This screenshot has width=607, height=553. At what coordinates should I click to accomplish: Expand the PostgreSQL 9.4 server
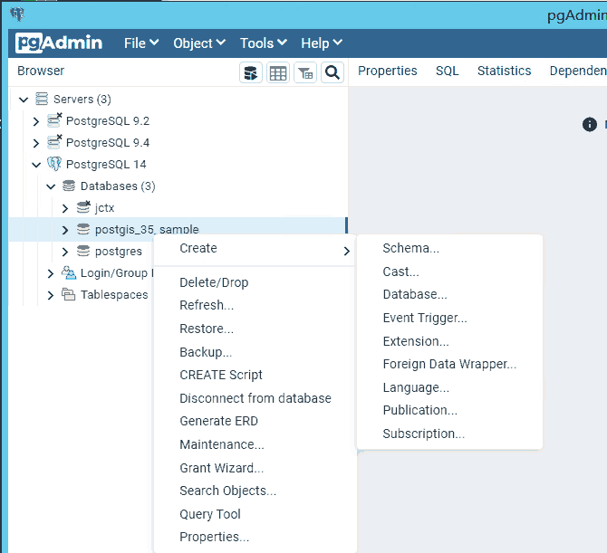point(36,143)
